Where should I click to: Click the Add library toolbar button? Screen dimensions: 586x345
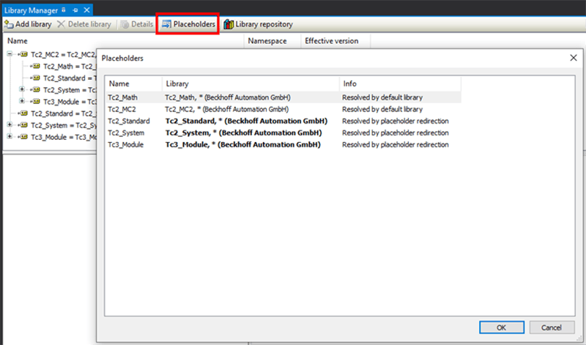pyautogui.click(x=28, y=24)
